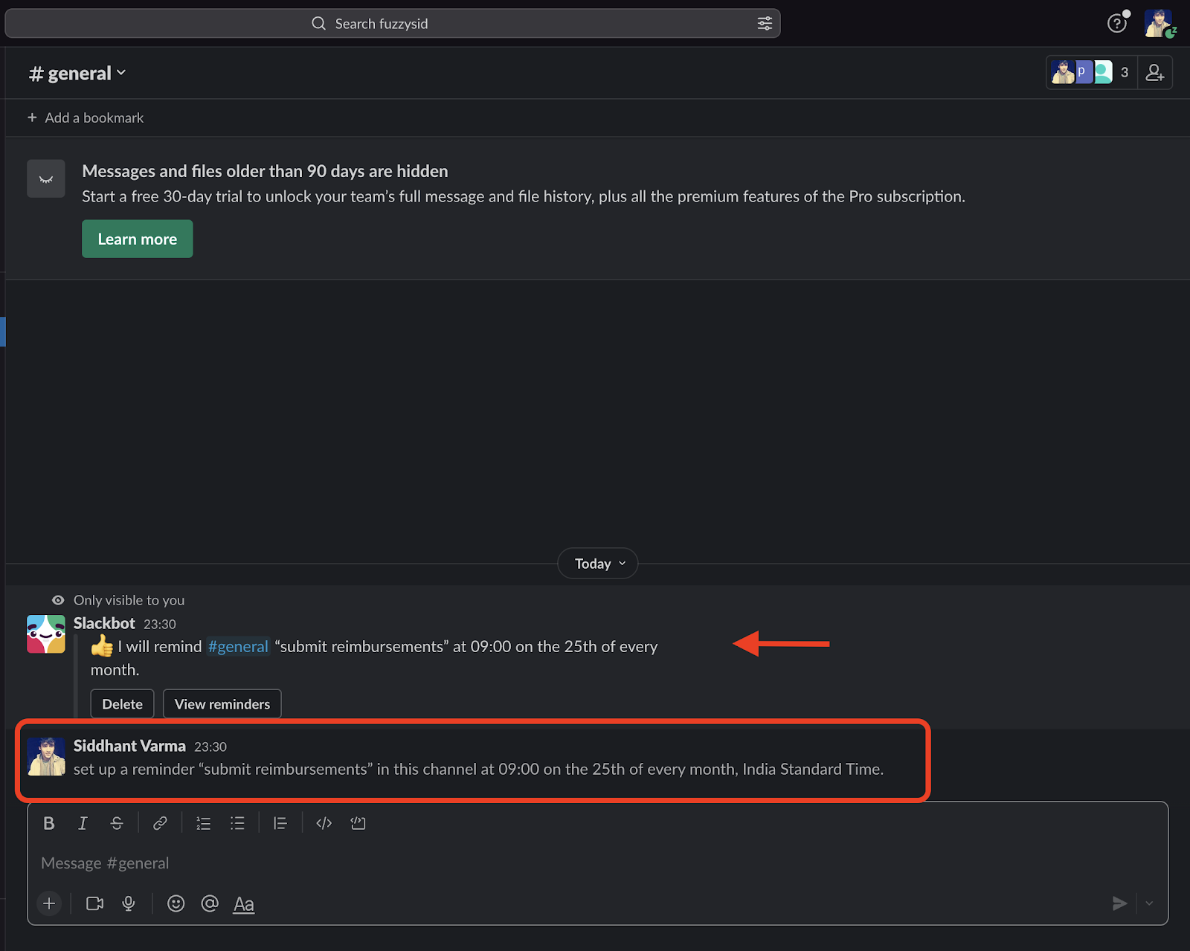Start an ordered numbered list
Screen dimensions: 1190x951
pyautogui.click(x=203, y=823)
